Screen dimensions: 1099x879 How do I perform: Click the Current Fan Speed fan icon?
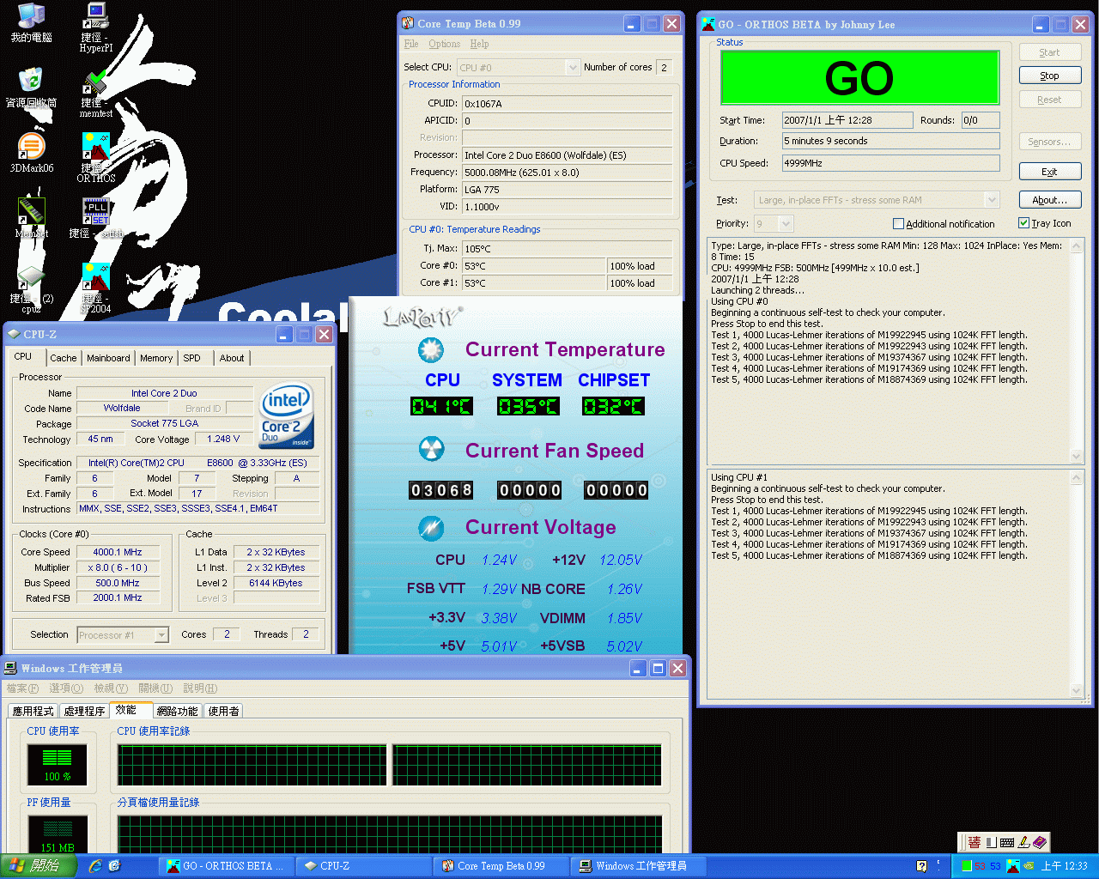point(431,449)
